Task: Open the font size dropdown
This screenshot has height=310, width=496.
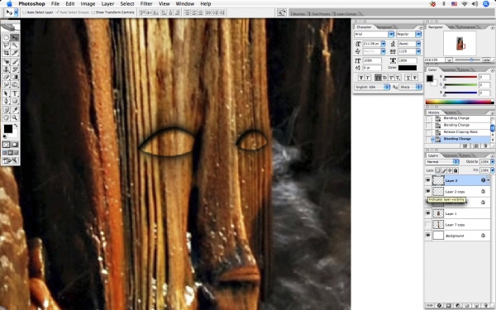Action: point(384,44)
